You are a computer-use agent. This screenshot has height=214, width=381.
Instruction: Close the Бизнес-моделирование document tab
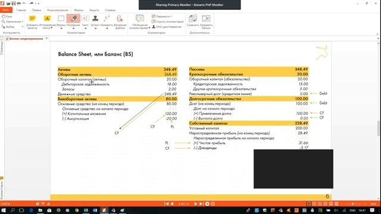pyautogui.click(x=46, y=38)
